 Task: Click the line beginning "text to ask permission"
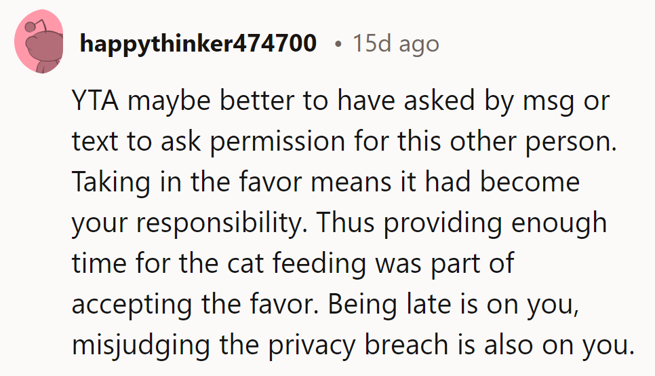coord(344,142)
